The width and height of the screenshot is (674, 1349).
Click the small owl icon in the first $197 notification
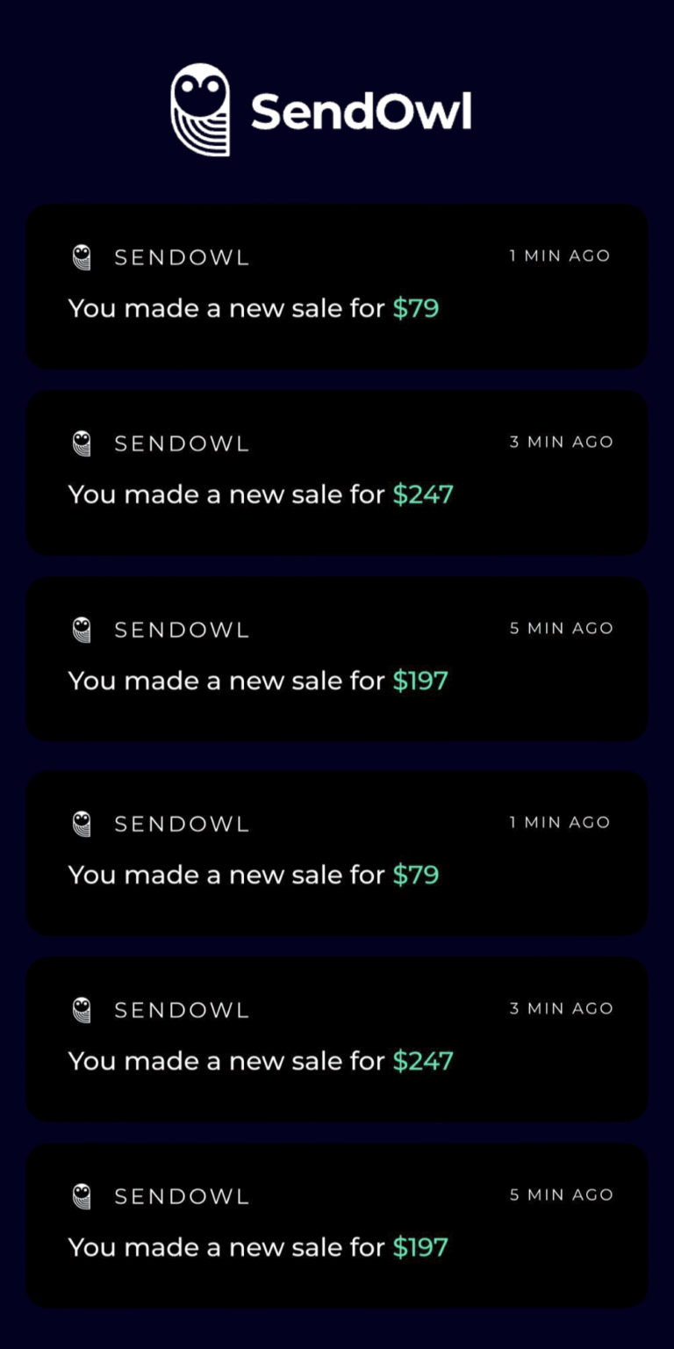[x=82, y=630]
